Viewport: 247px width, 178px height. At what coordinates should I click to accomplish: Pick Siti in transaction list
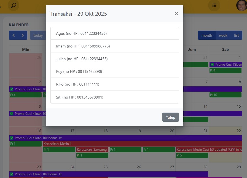tap(114, 97)
